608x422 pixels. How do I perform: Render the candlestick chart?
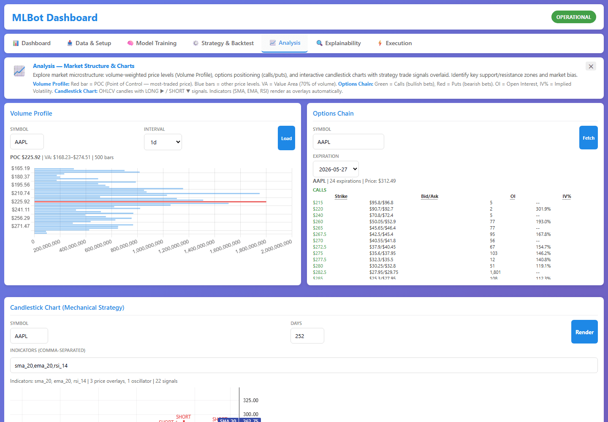click(x=584, y=332)
